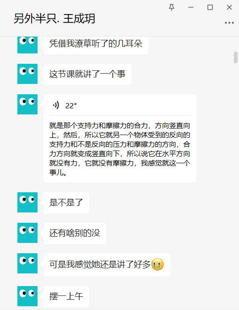Select the '还有啥别的没' message bubble

click(x=75, y=233)
